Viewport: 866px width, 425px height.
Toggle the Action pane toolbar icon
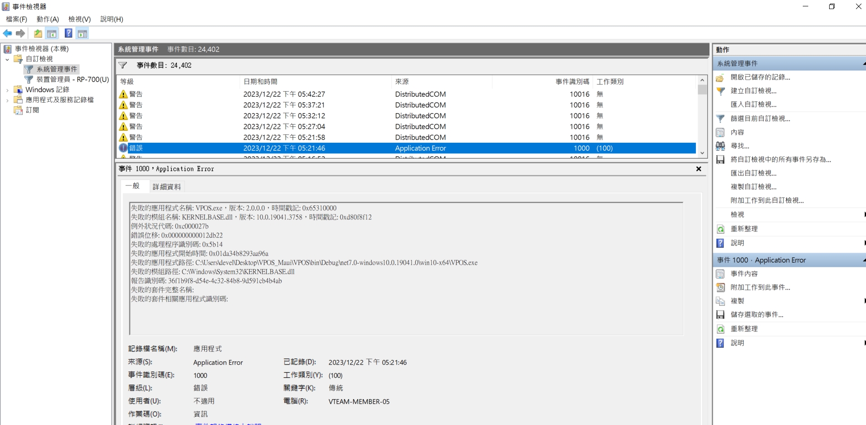coord(82,33)
